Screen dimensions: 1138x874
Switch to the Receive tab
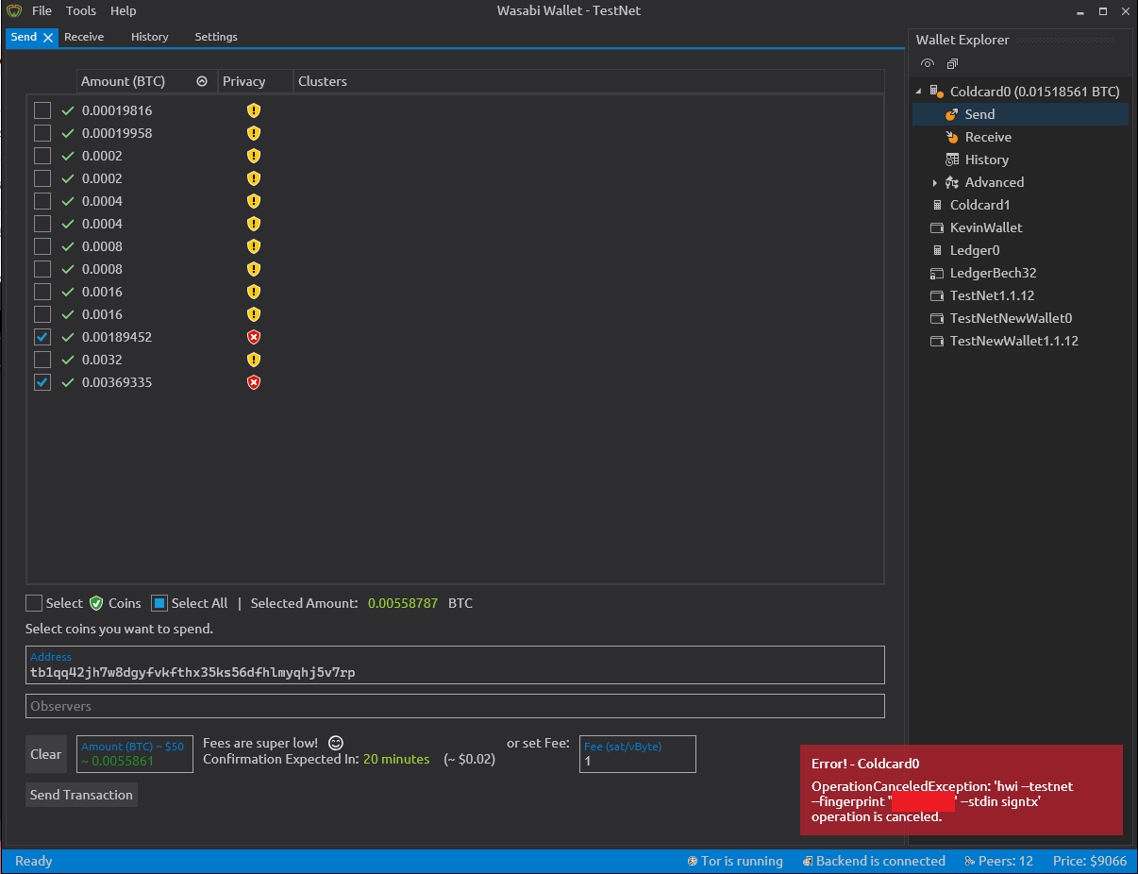tap(84, 37)
